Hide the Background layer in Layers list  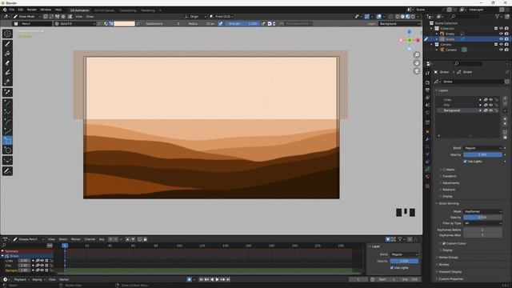pyautogui.click(x=490, y=110)
